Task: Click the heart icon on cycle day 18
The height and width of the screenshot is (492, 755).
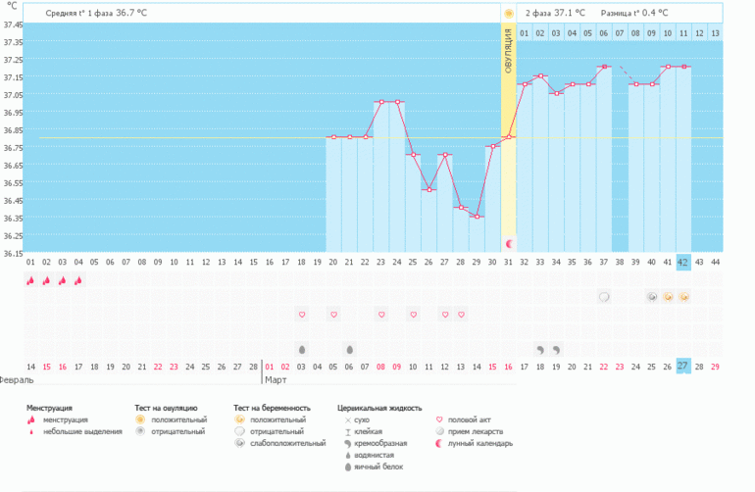Action: [302, 315]
